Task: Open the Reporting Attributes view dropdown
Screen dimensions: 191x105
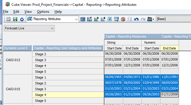Action: pos(76,19)
